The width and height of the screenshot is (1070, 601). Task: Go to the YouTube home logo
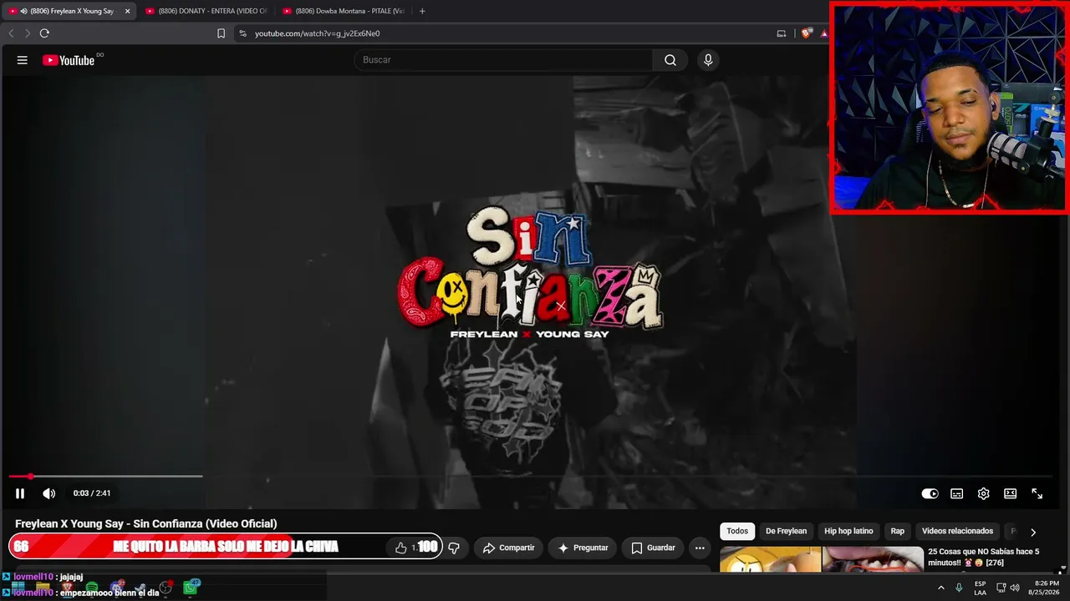coord(69,60)
